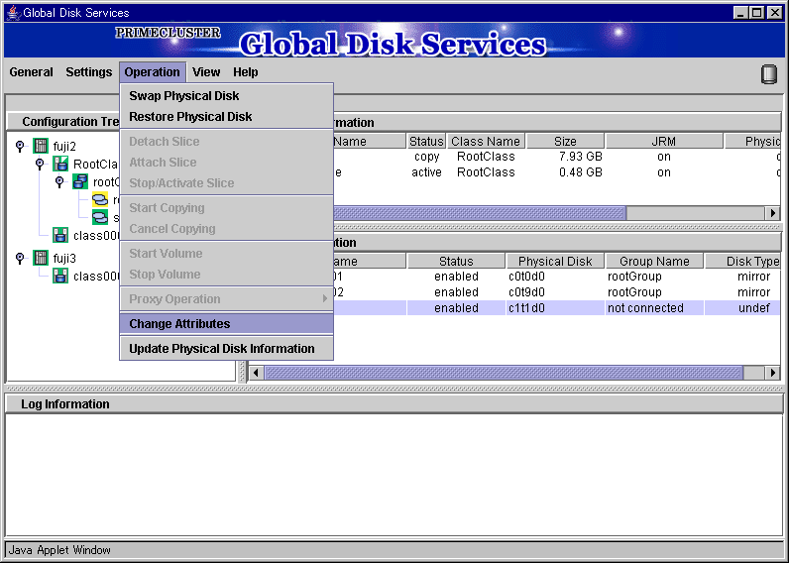789x563 pixels.
Task: Click the class0001 icon under fuji2
Action: tap(60, 235)
